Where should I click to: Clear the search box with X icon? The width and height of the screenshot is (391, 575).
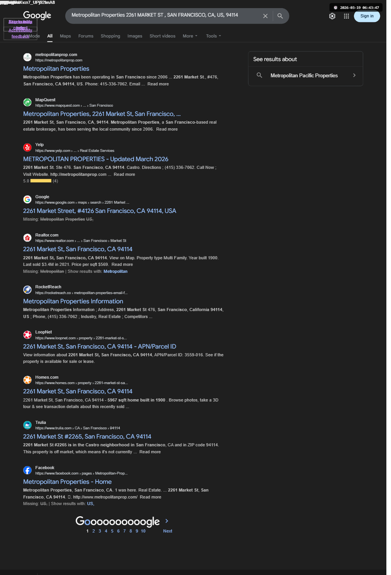[x=265, y=16]
